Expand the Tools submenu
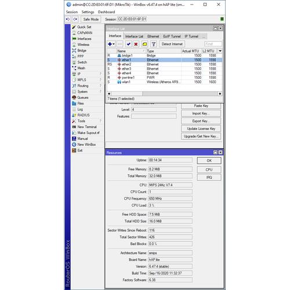 click(x=88, y=121)
